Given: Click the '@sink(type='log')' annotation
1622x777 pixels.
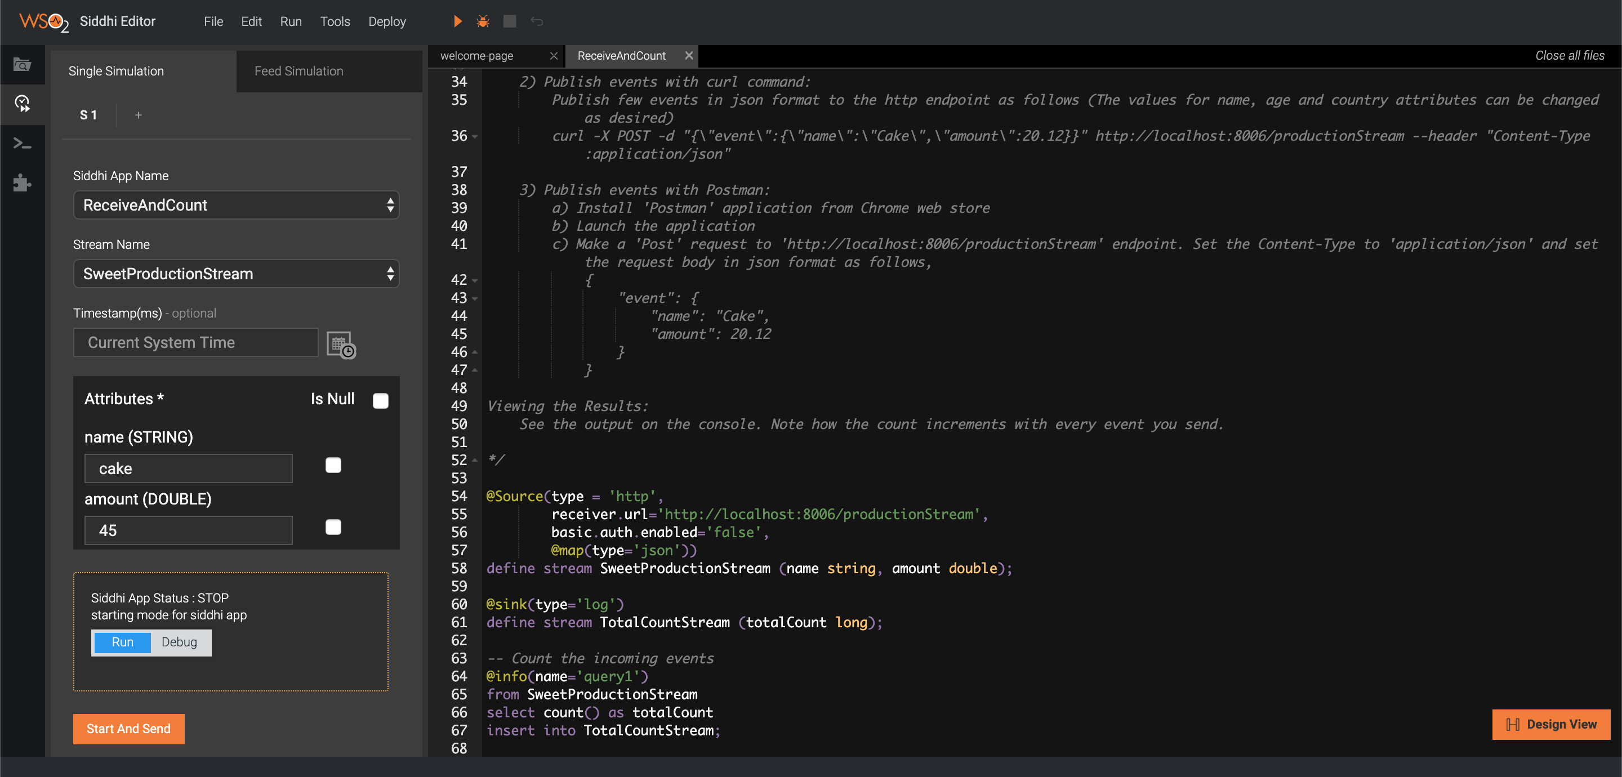Looking at the screenshot, I should tap(555, 605).
